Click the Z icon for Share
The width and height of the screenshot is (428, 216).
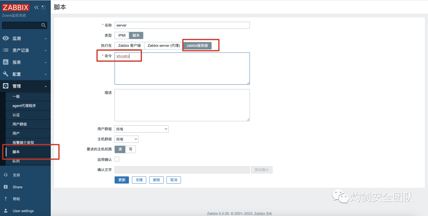pyautogui.click(x=6, y=187)
